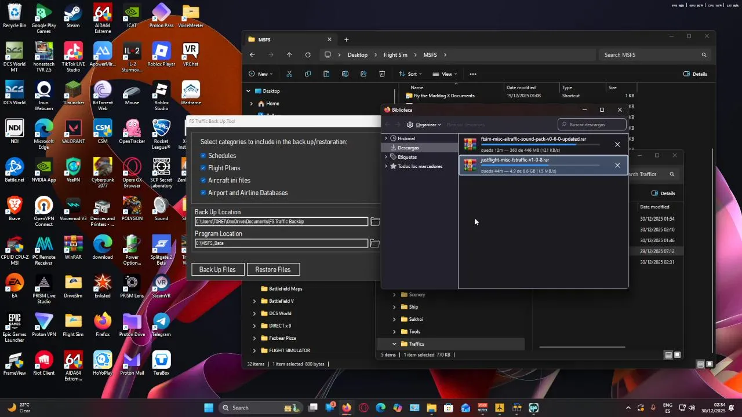Open WinRAR desktop shortcut
The width and height of the screenshot is (742, 417).
(x=73, y=247)
